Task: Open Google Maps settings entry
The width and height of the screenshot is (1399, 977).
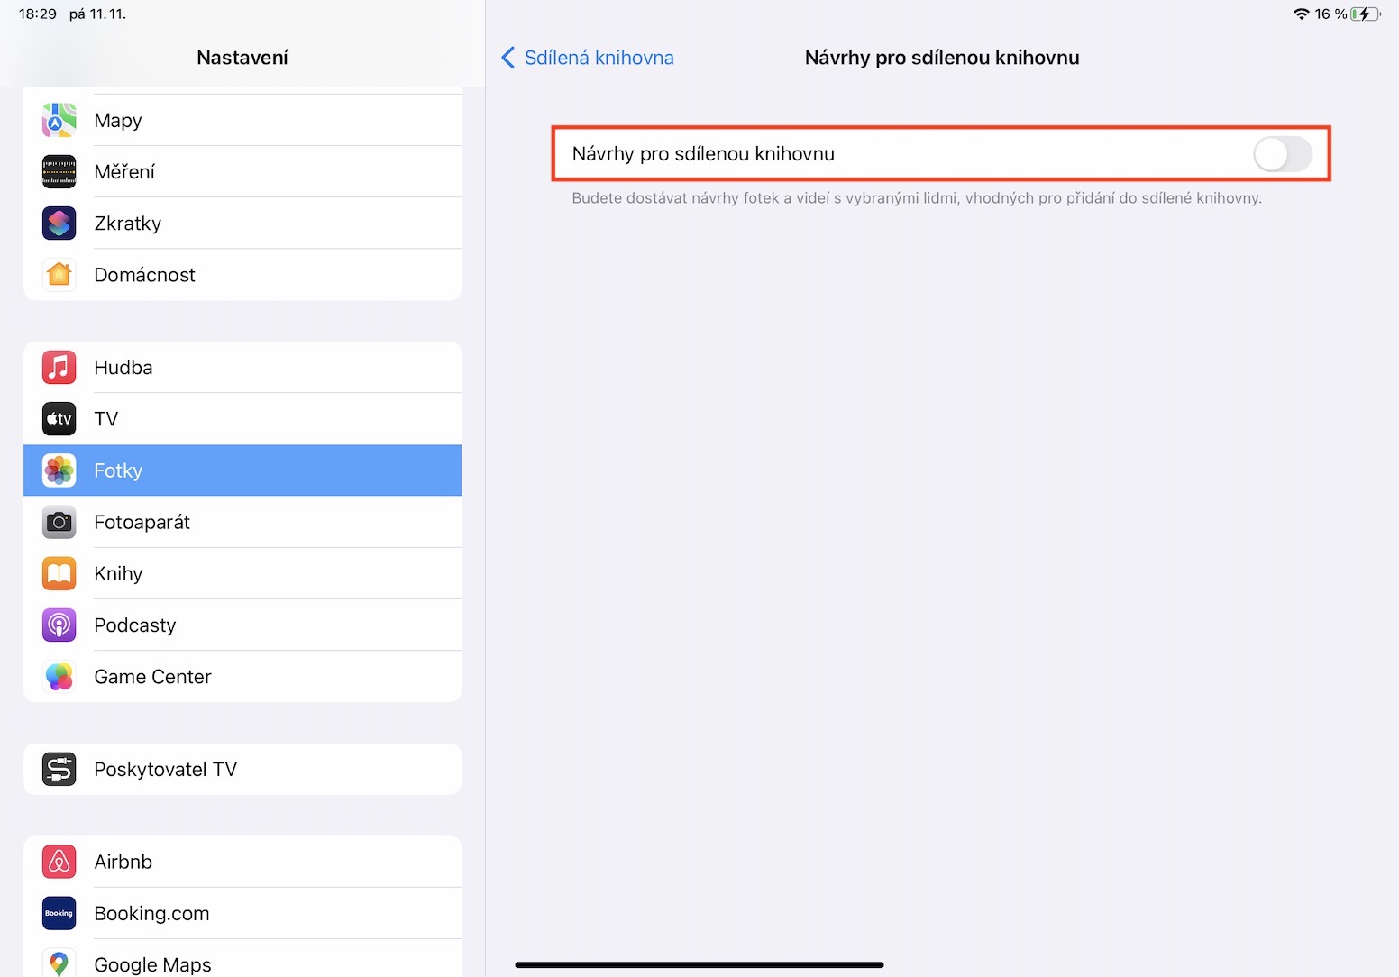Action: tap(242, 963)
